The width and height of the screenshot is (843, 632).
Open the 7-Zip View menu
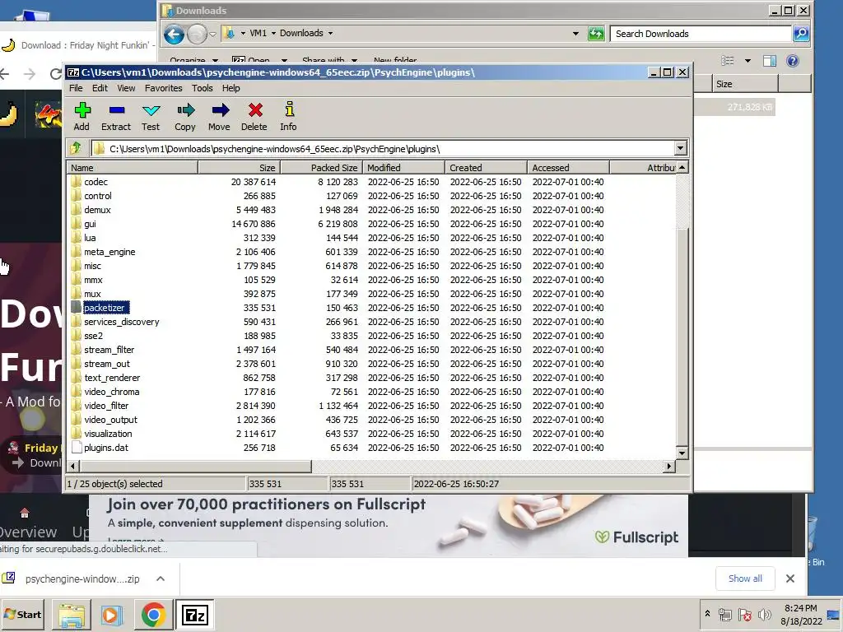[126, 88]
